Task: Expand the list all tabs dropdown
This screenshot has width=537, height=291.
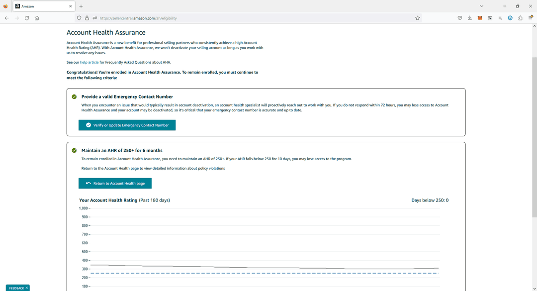Action: tap(481, 6)
